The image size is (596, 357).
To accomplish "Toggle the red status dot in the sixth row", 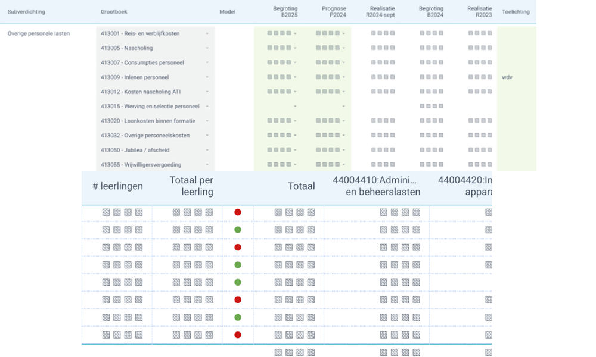I will pyautogui.click(x=237, y=300).
